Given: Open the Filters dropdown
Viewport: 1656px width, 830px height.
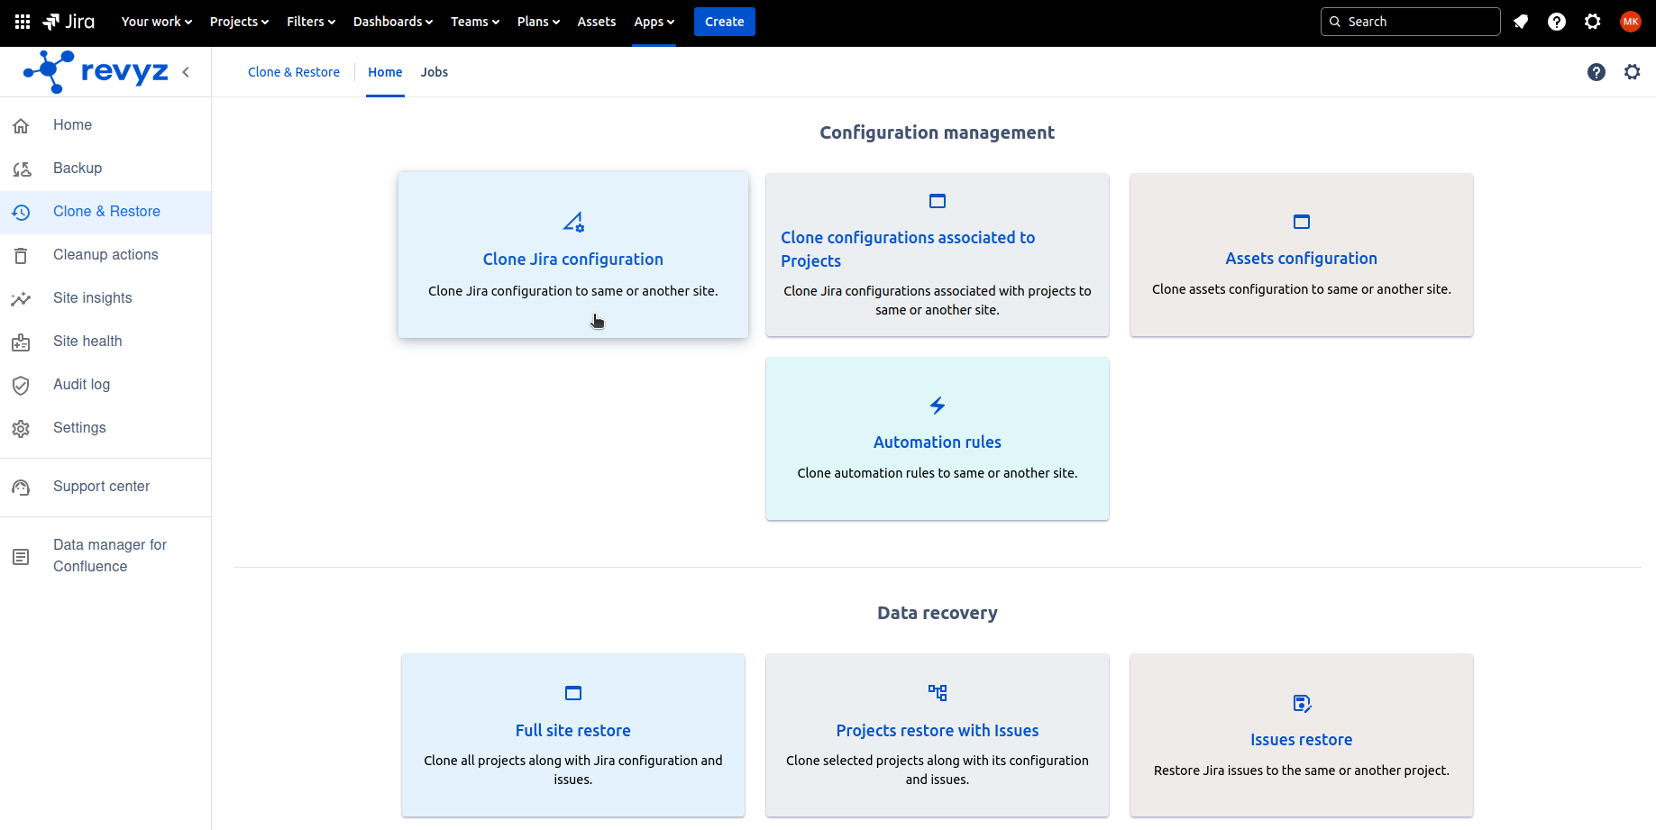Looking at the screenshot, I should (x=311, y=22).
